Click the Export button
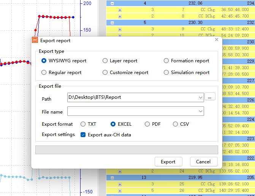 [x=168, y=161]
